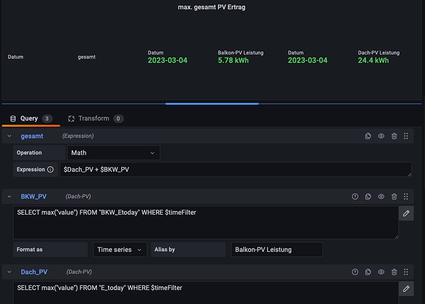
Task: Click the 5.78 kWh value
Action: click(233, 60)
